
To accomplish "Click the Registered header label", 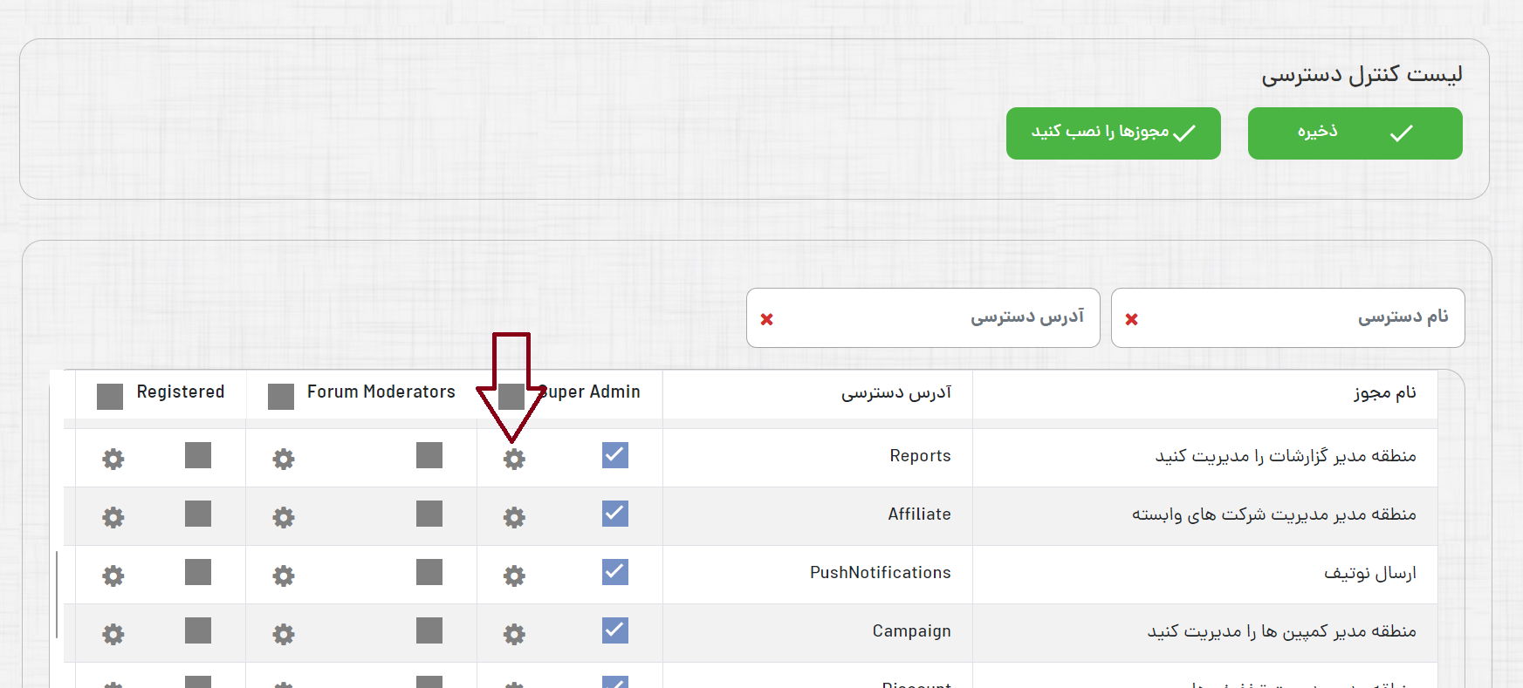I will 181,392.
